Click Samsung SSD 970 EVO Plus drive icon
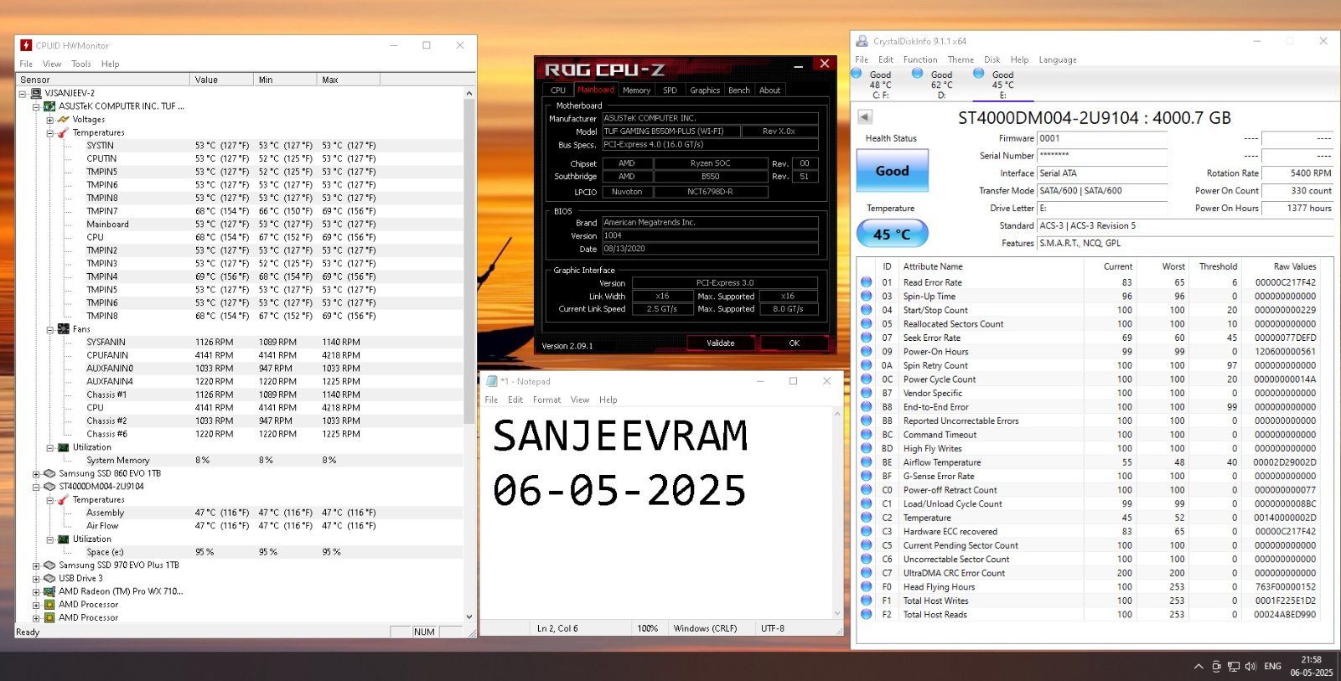1341x681 pixels. click(x=49, y=565)
